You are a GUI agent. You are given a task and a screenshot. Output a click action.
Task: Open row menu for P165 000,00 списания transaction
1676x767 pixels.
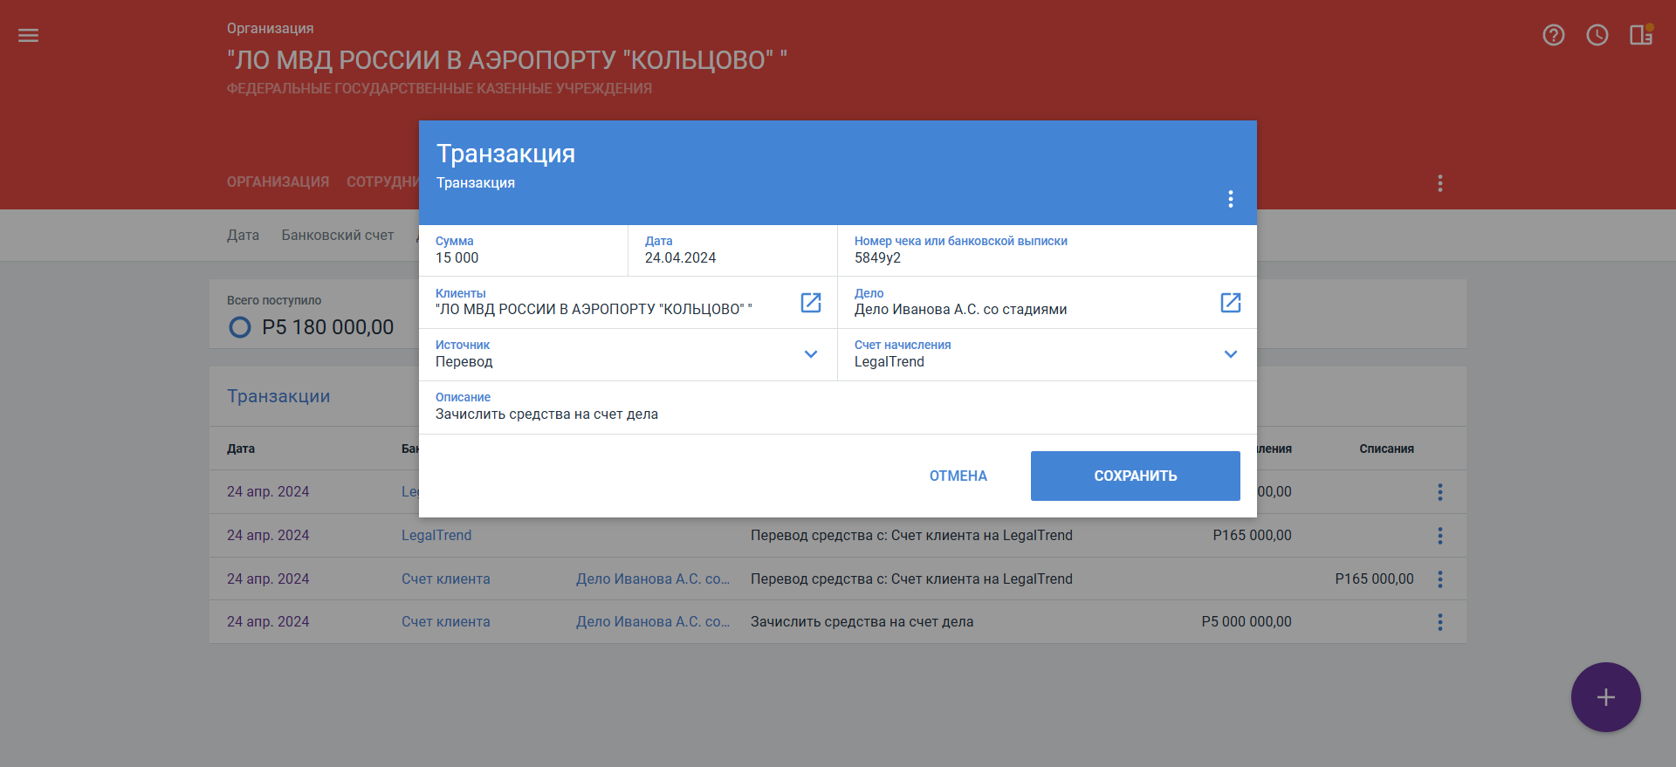click(x=1439, y=579)
